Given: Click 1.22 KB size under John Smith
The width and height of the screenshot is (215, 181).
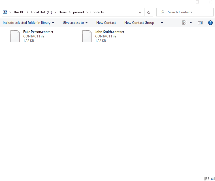Looking at the screenshot, I should pyautogui.click(x=101, y=41).
